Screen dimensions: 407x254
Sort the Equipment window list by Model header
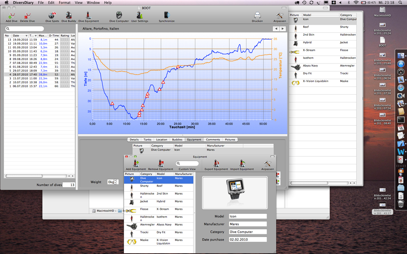pos(165,174)
